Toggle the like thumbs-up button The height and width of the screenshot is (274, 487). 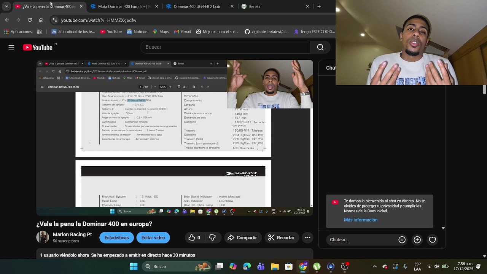click(194, 237)
